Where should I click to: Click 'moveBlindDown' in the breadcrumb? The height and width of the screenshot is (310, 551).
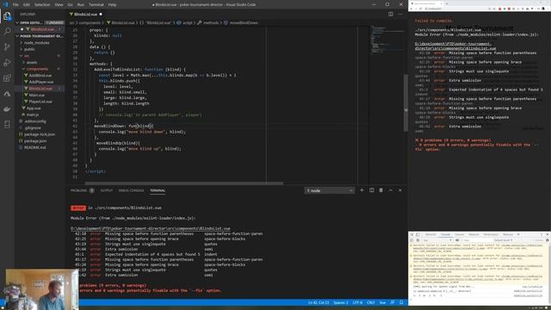coord(244,22)
